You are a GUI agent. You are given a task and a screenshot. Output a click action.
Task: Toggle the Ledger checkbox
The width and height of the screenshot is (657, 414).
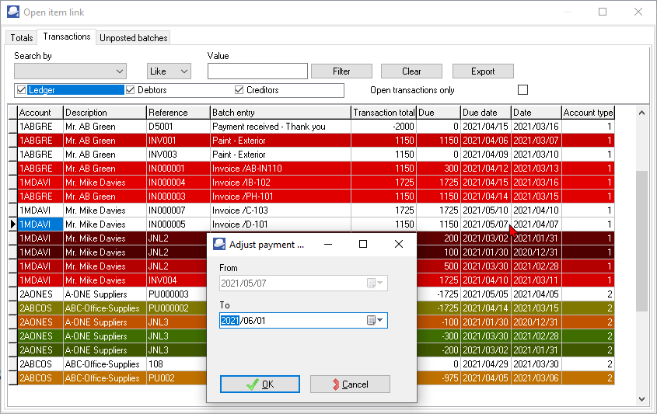[21, 90]
